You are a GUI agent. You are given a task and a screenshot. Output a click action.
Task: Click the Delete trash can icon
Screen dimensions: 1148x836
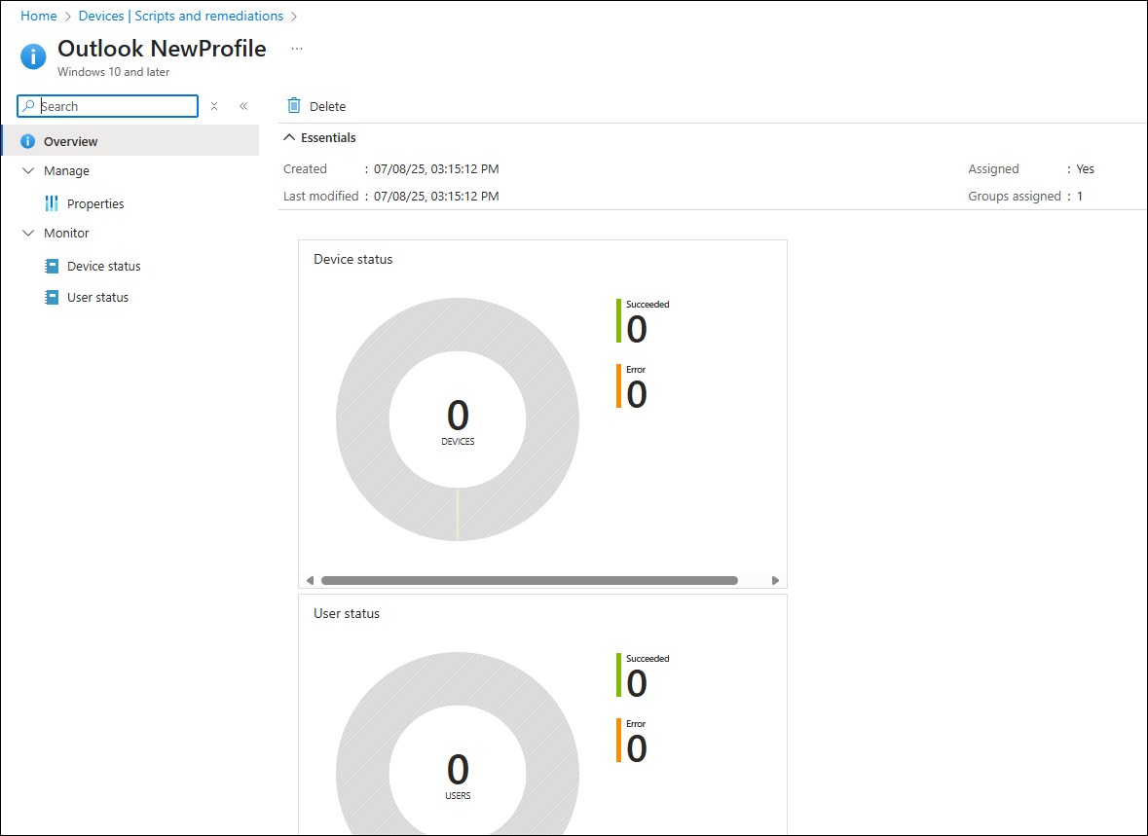pyautogui.click(x=294, y=106)
